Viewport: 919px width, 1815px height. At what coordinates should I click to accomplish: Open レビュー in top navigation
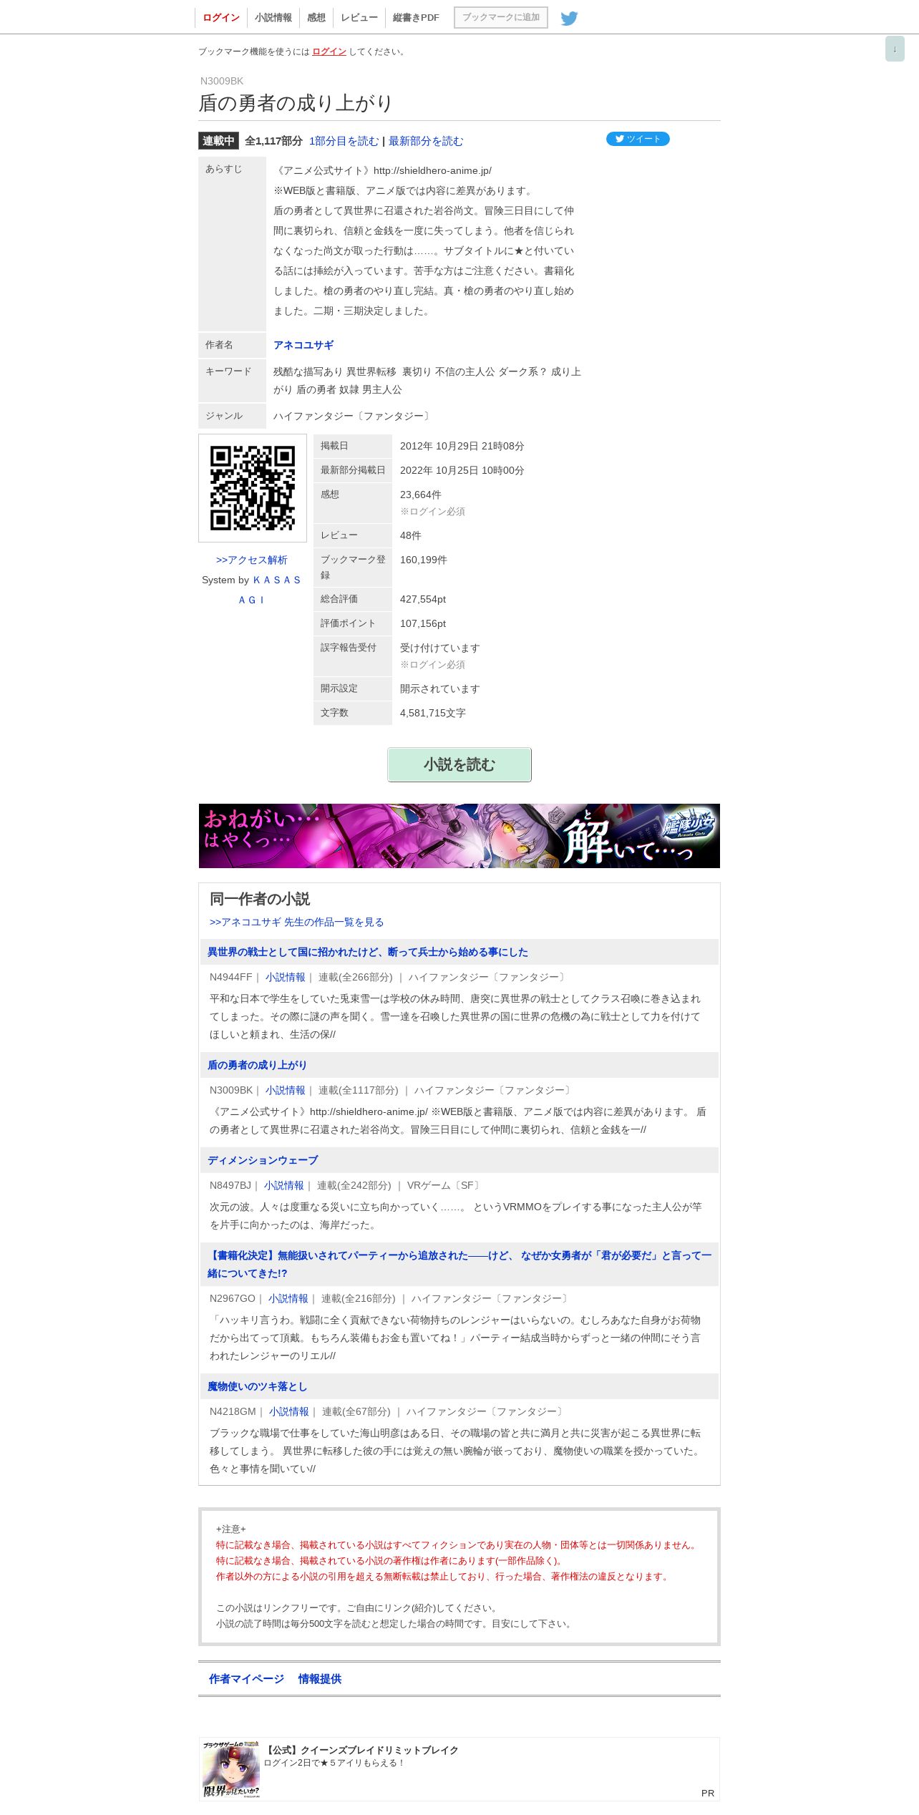pyautogui.click(x=359, y=18)
